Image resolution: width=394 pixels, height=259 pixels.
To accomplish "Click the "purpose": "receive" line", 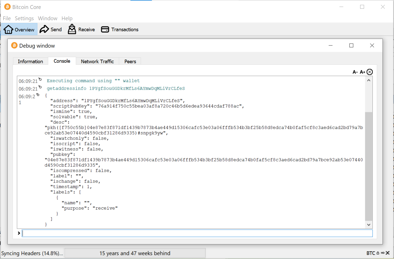I will pyautogui.click(x=90, y=208).
